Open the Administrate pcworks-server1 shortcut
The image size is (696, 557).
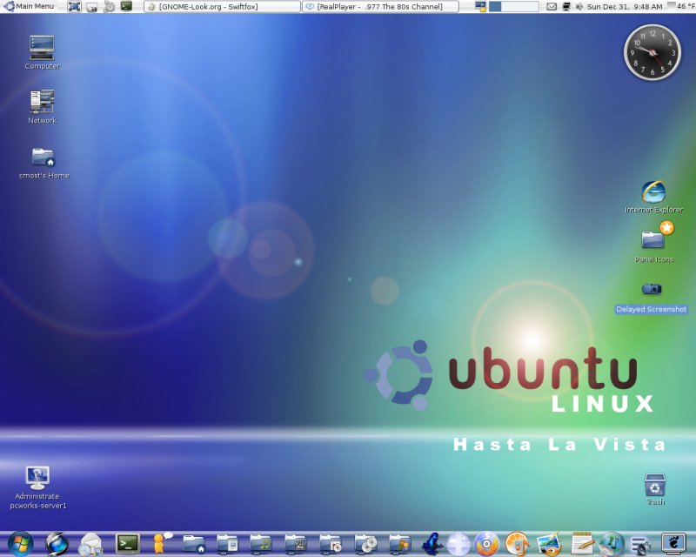tap(37, 487)
